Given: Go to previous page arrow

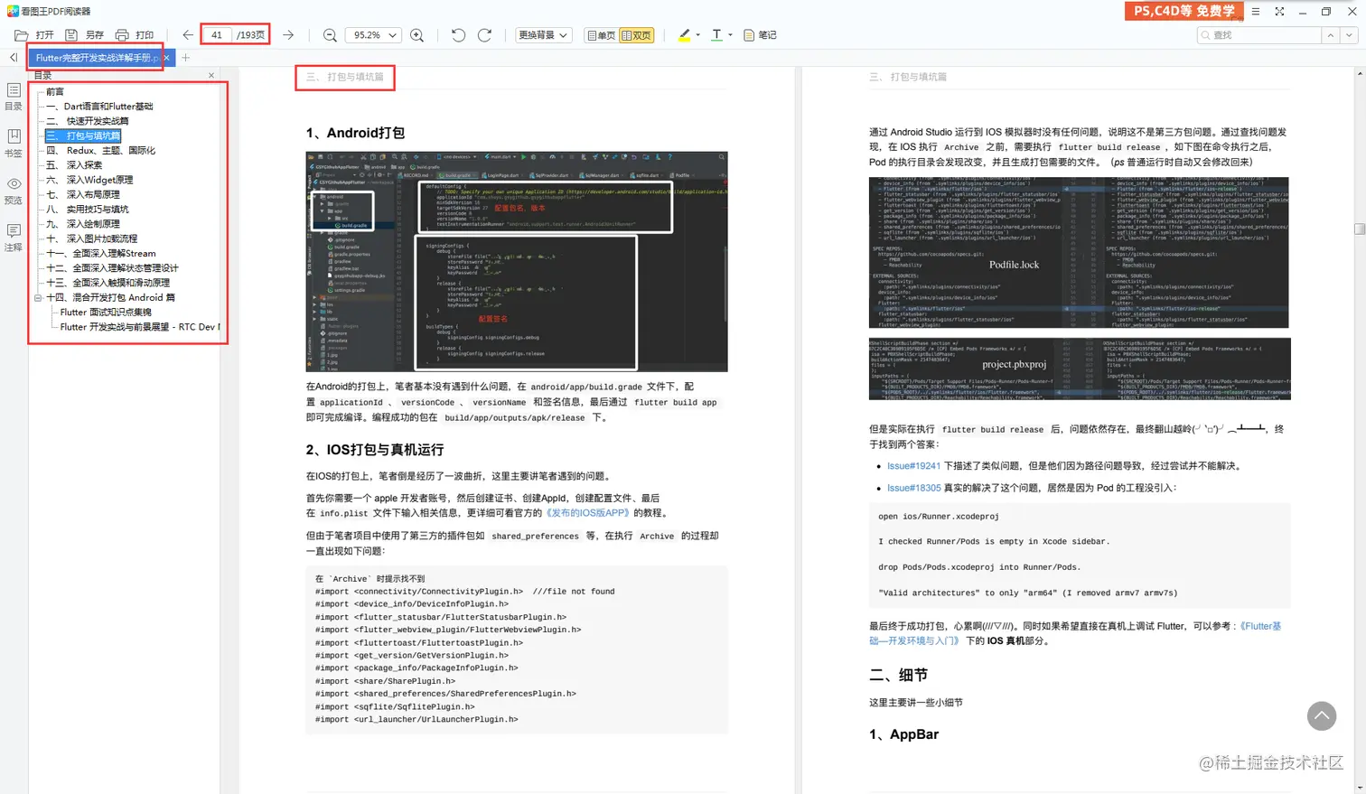Looking at the screenshot, I should click(x=188, y=35).
